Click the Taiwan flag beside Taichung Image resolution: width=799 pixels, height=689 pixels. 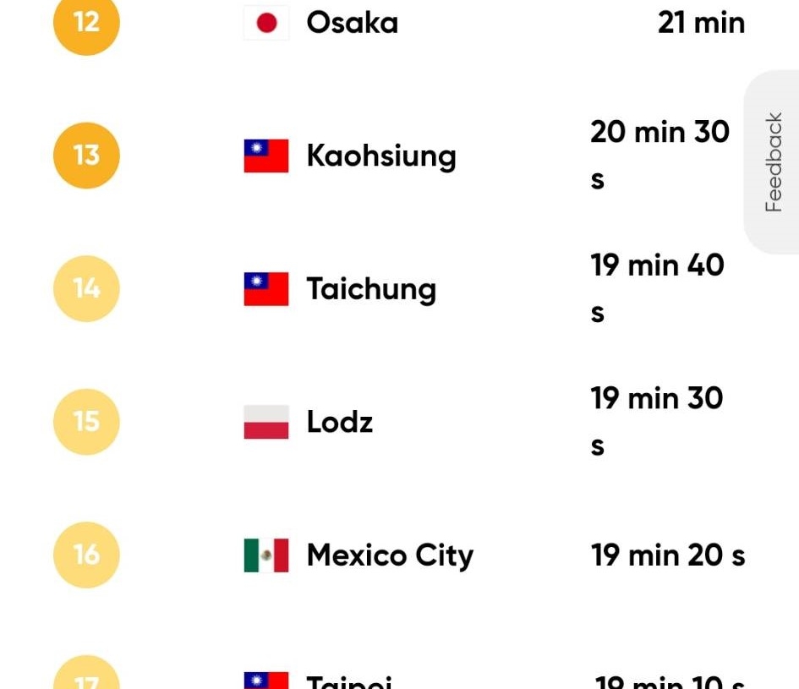click(266, 289)
